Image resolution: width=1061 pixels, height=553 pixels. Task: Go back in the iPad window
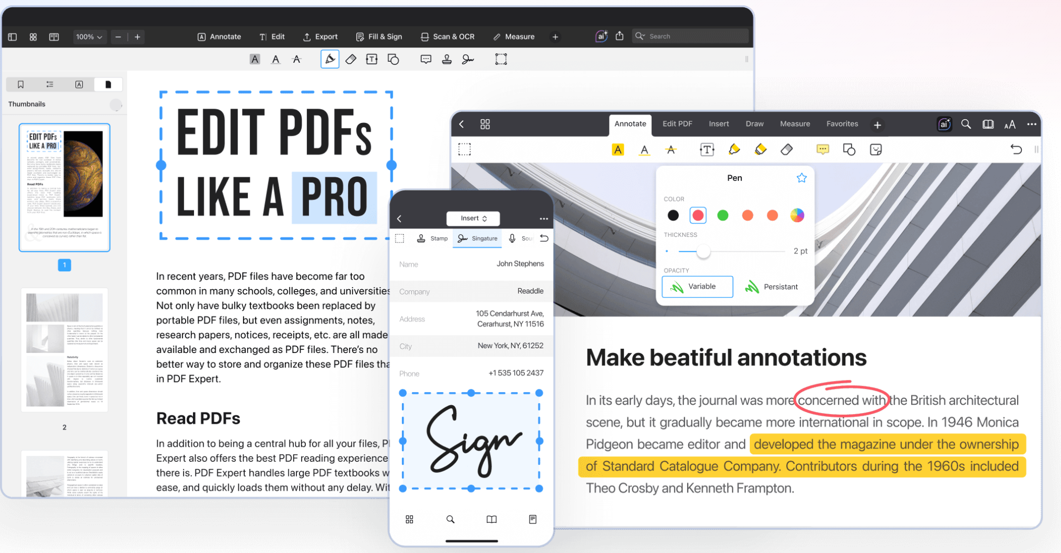pyautogui.click(x=461, y=124)
